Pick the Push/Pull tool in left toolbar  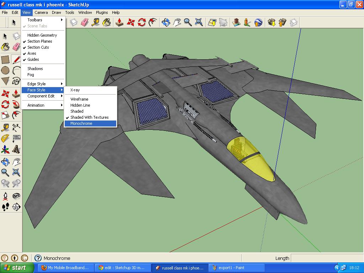[16, 94]
